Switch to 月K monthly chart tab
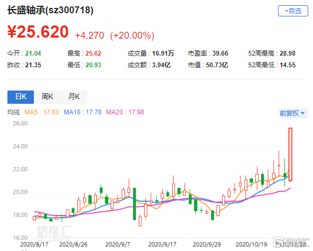Viewport: 313px width, 251px height. pos(74,97)
